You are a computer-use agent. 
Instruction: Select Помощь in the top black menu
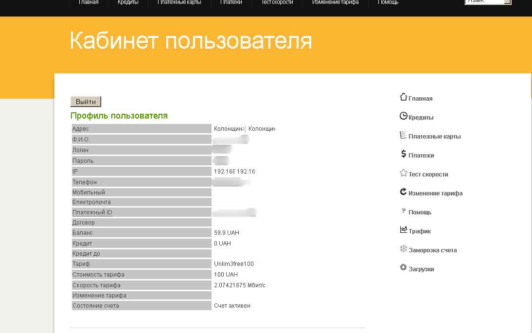(x=388, y=3)
